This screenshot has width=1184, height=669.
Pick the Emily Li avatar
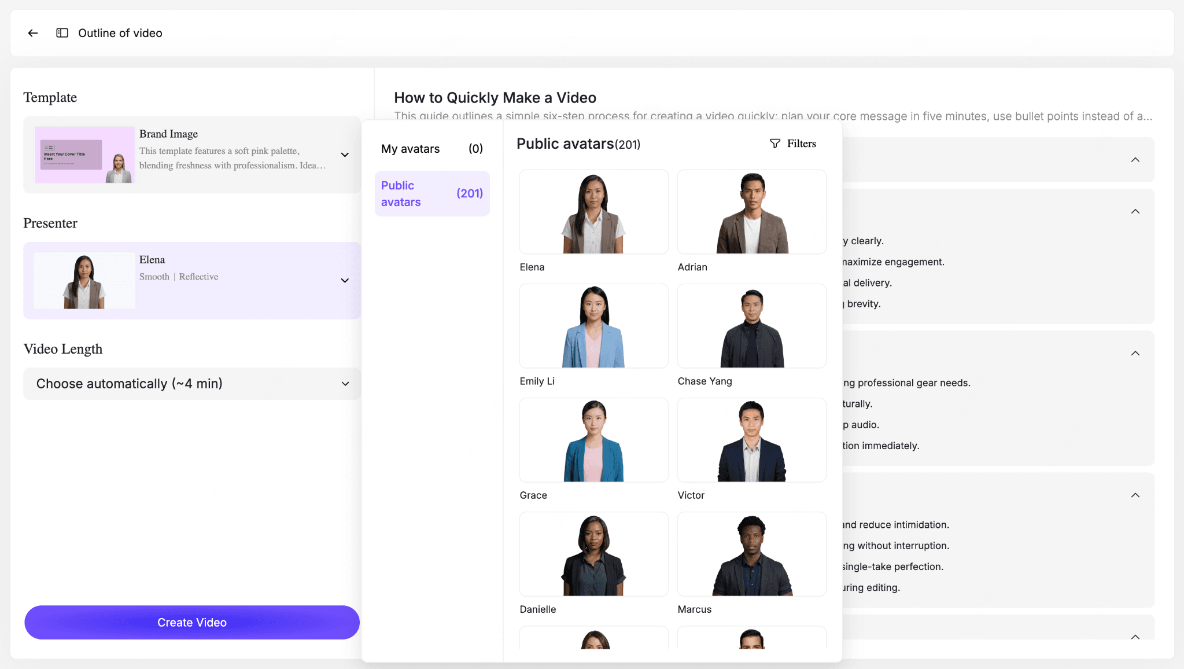[593, 326]
